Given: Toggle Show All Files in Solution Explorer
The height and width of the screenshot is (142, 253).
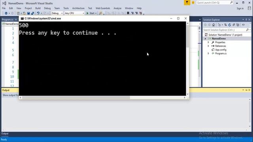Looking at the screenshot, I should (238, 25).
